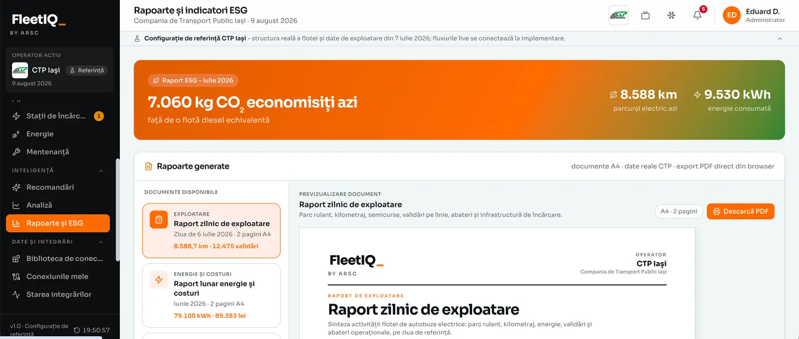Click the CTP Iași logo in sidebar operator card
The width and height of the screenshot is (799, 339).
(x=20, y=70)
